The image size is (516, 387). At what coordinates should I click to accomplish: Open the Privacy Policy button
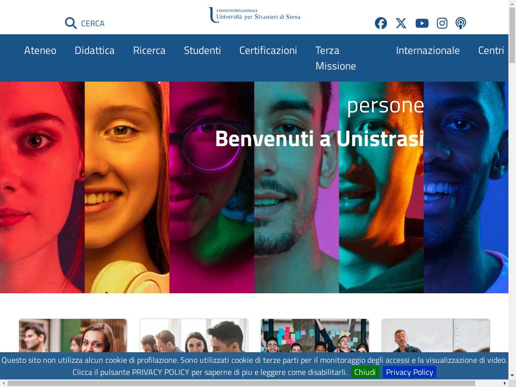coord(409,372)
